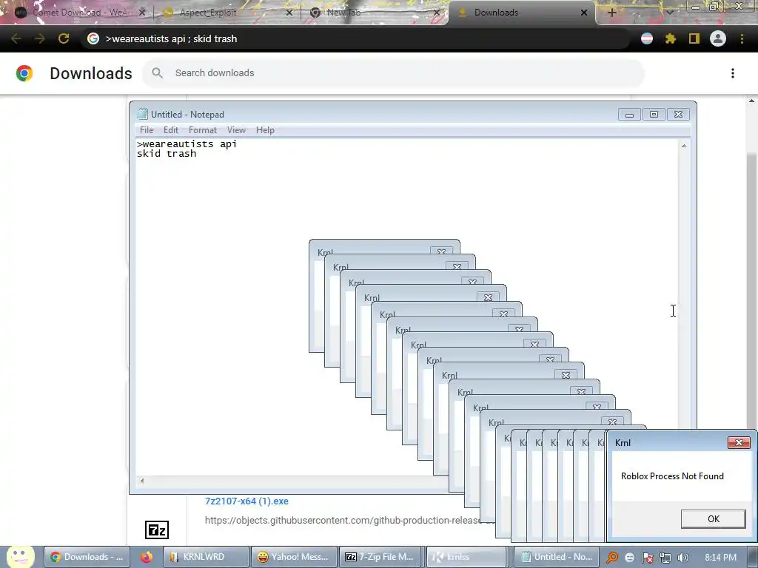Viewport: 758px width, 568px height.
Task: Switch to 7-Zip File Manager taskbar button
Action: (380, 557)
